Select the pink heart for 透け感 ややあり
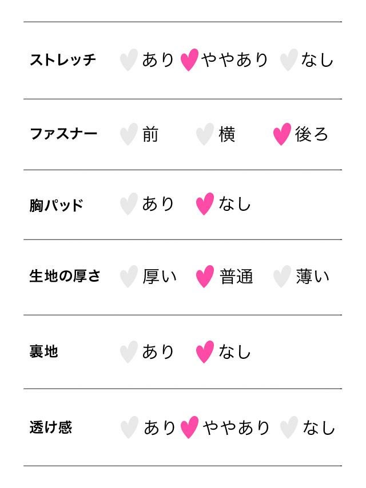 click(x=189, y=427)
